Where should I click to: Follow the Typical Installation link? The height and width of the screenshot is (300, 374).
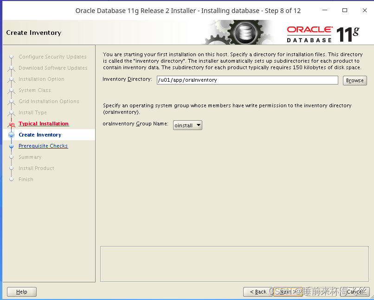[x=43, y=124]
